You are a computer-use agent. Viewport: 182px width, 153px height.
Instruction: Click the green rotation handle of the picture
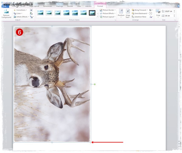(95, 84)
